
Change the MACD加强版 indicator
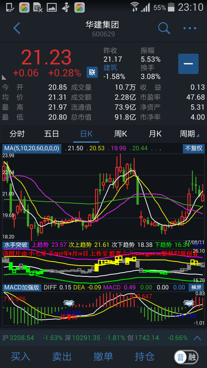pyautogui.click(x=22, y=287)
